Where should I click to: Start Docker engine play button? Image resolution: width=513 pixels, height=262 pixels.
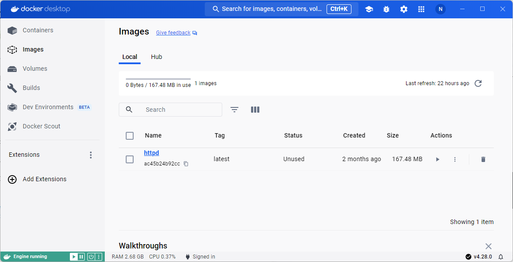pyautogui.click(x=74, y=257)
